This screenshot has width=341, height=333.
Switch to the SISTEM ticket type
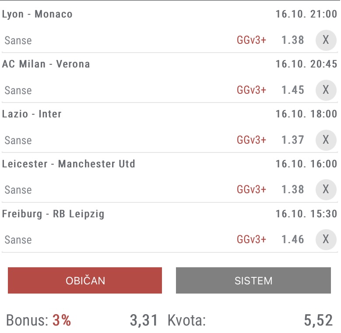point(253,280)
